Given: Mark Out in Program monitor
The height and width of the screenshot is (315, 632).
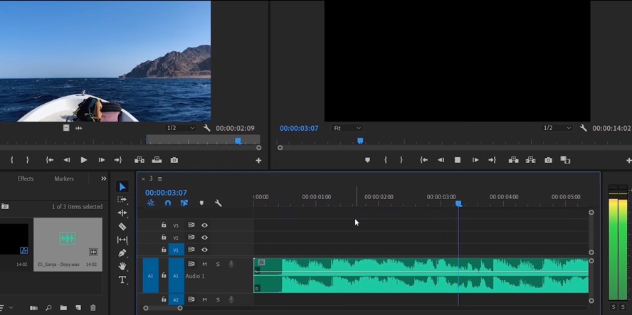Looking at the screenshot, I should 401,160.
